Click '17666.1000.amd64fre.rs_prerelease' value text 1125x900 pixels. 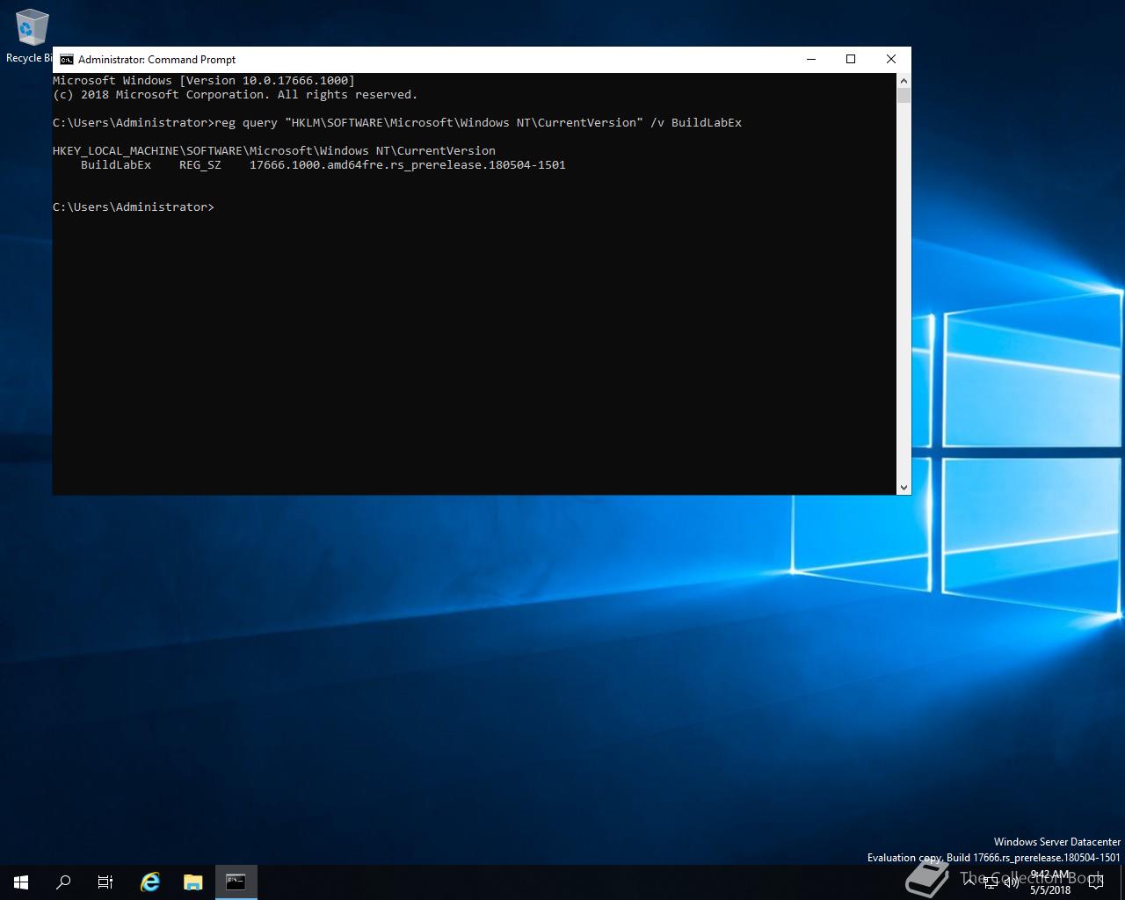[408, 164]
